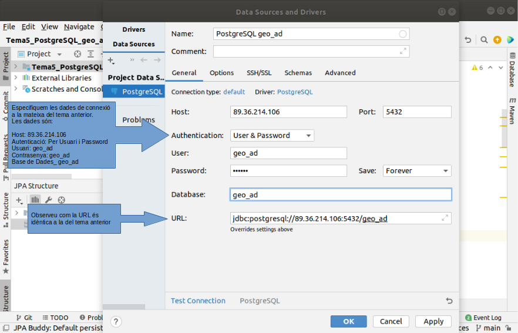Click the reset changes icon beside the PostgreSQL driver label
The height and width of the screenshot is (333, 518).
(x=449, y=301)
